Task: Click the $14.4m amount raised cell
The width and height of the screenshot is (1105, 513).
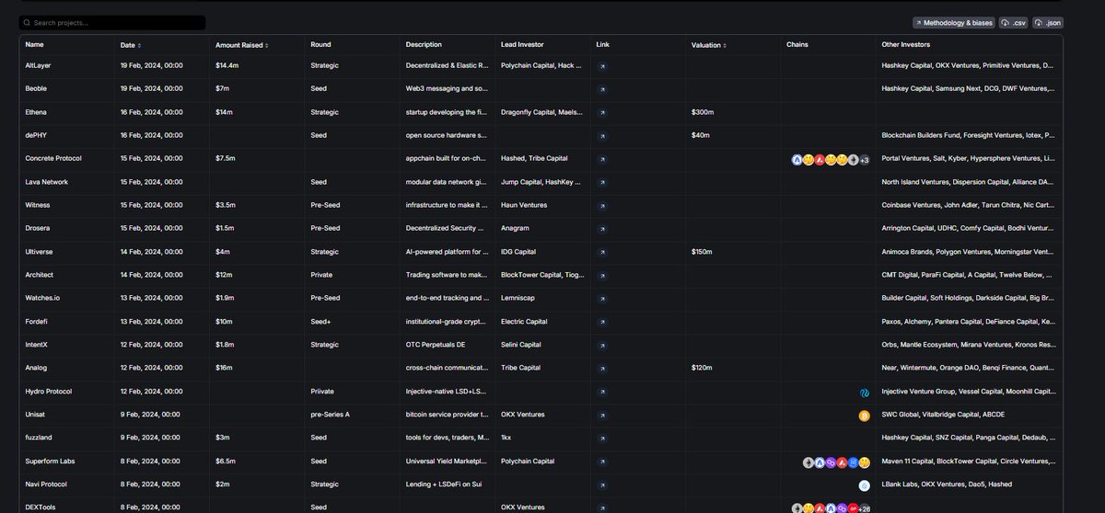Action: coord(227,66)
